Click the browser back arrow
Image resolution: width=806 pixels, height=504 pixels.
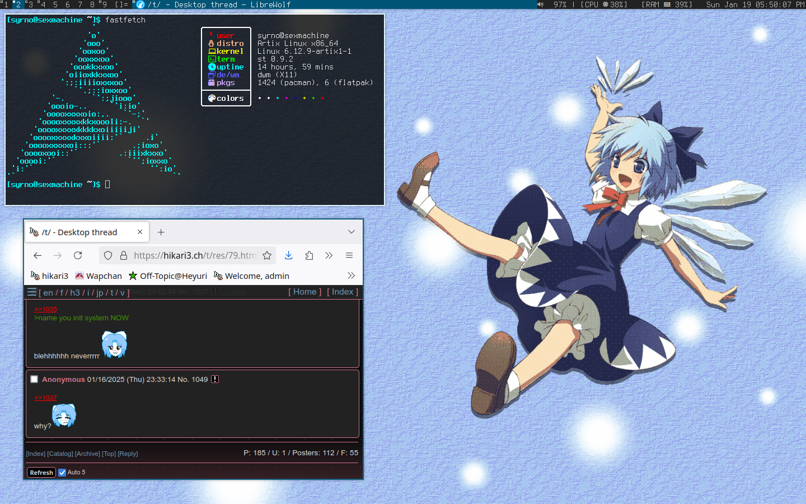tap(38, 255)
